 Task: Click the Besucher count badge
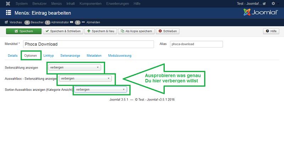click(27, 22)
